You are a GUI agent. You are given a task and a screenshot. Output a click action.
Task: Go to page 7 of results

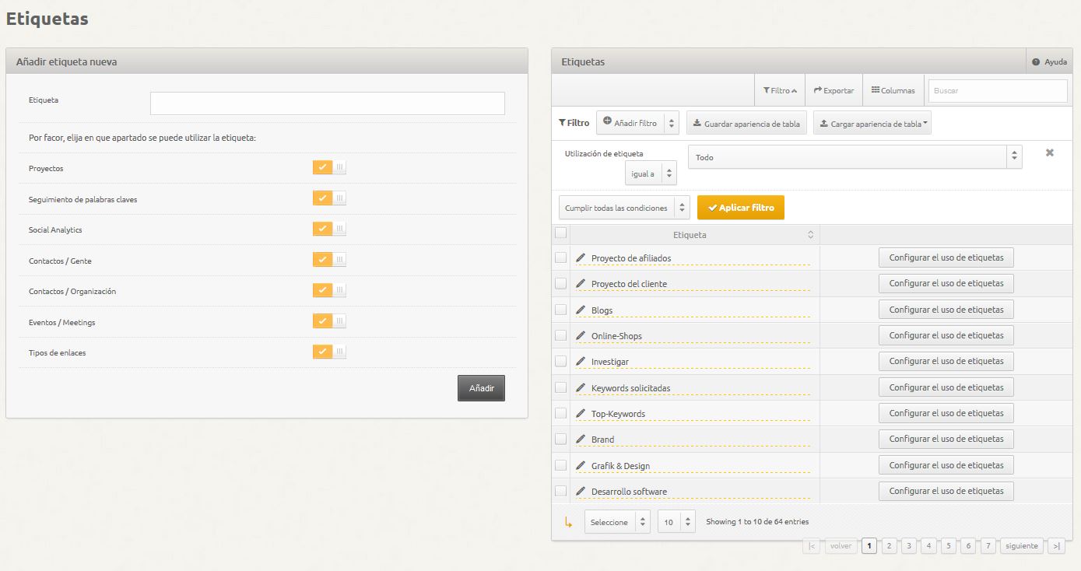click(988, 546)
